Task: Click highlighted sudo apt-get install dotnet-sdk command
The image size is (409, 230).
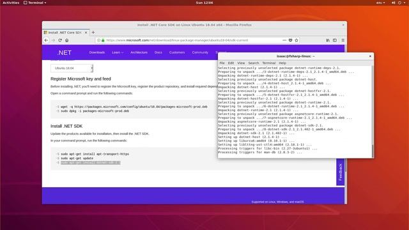Action: point(91,162)
